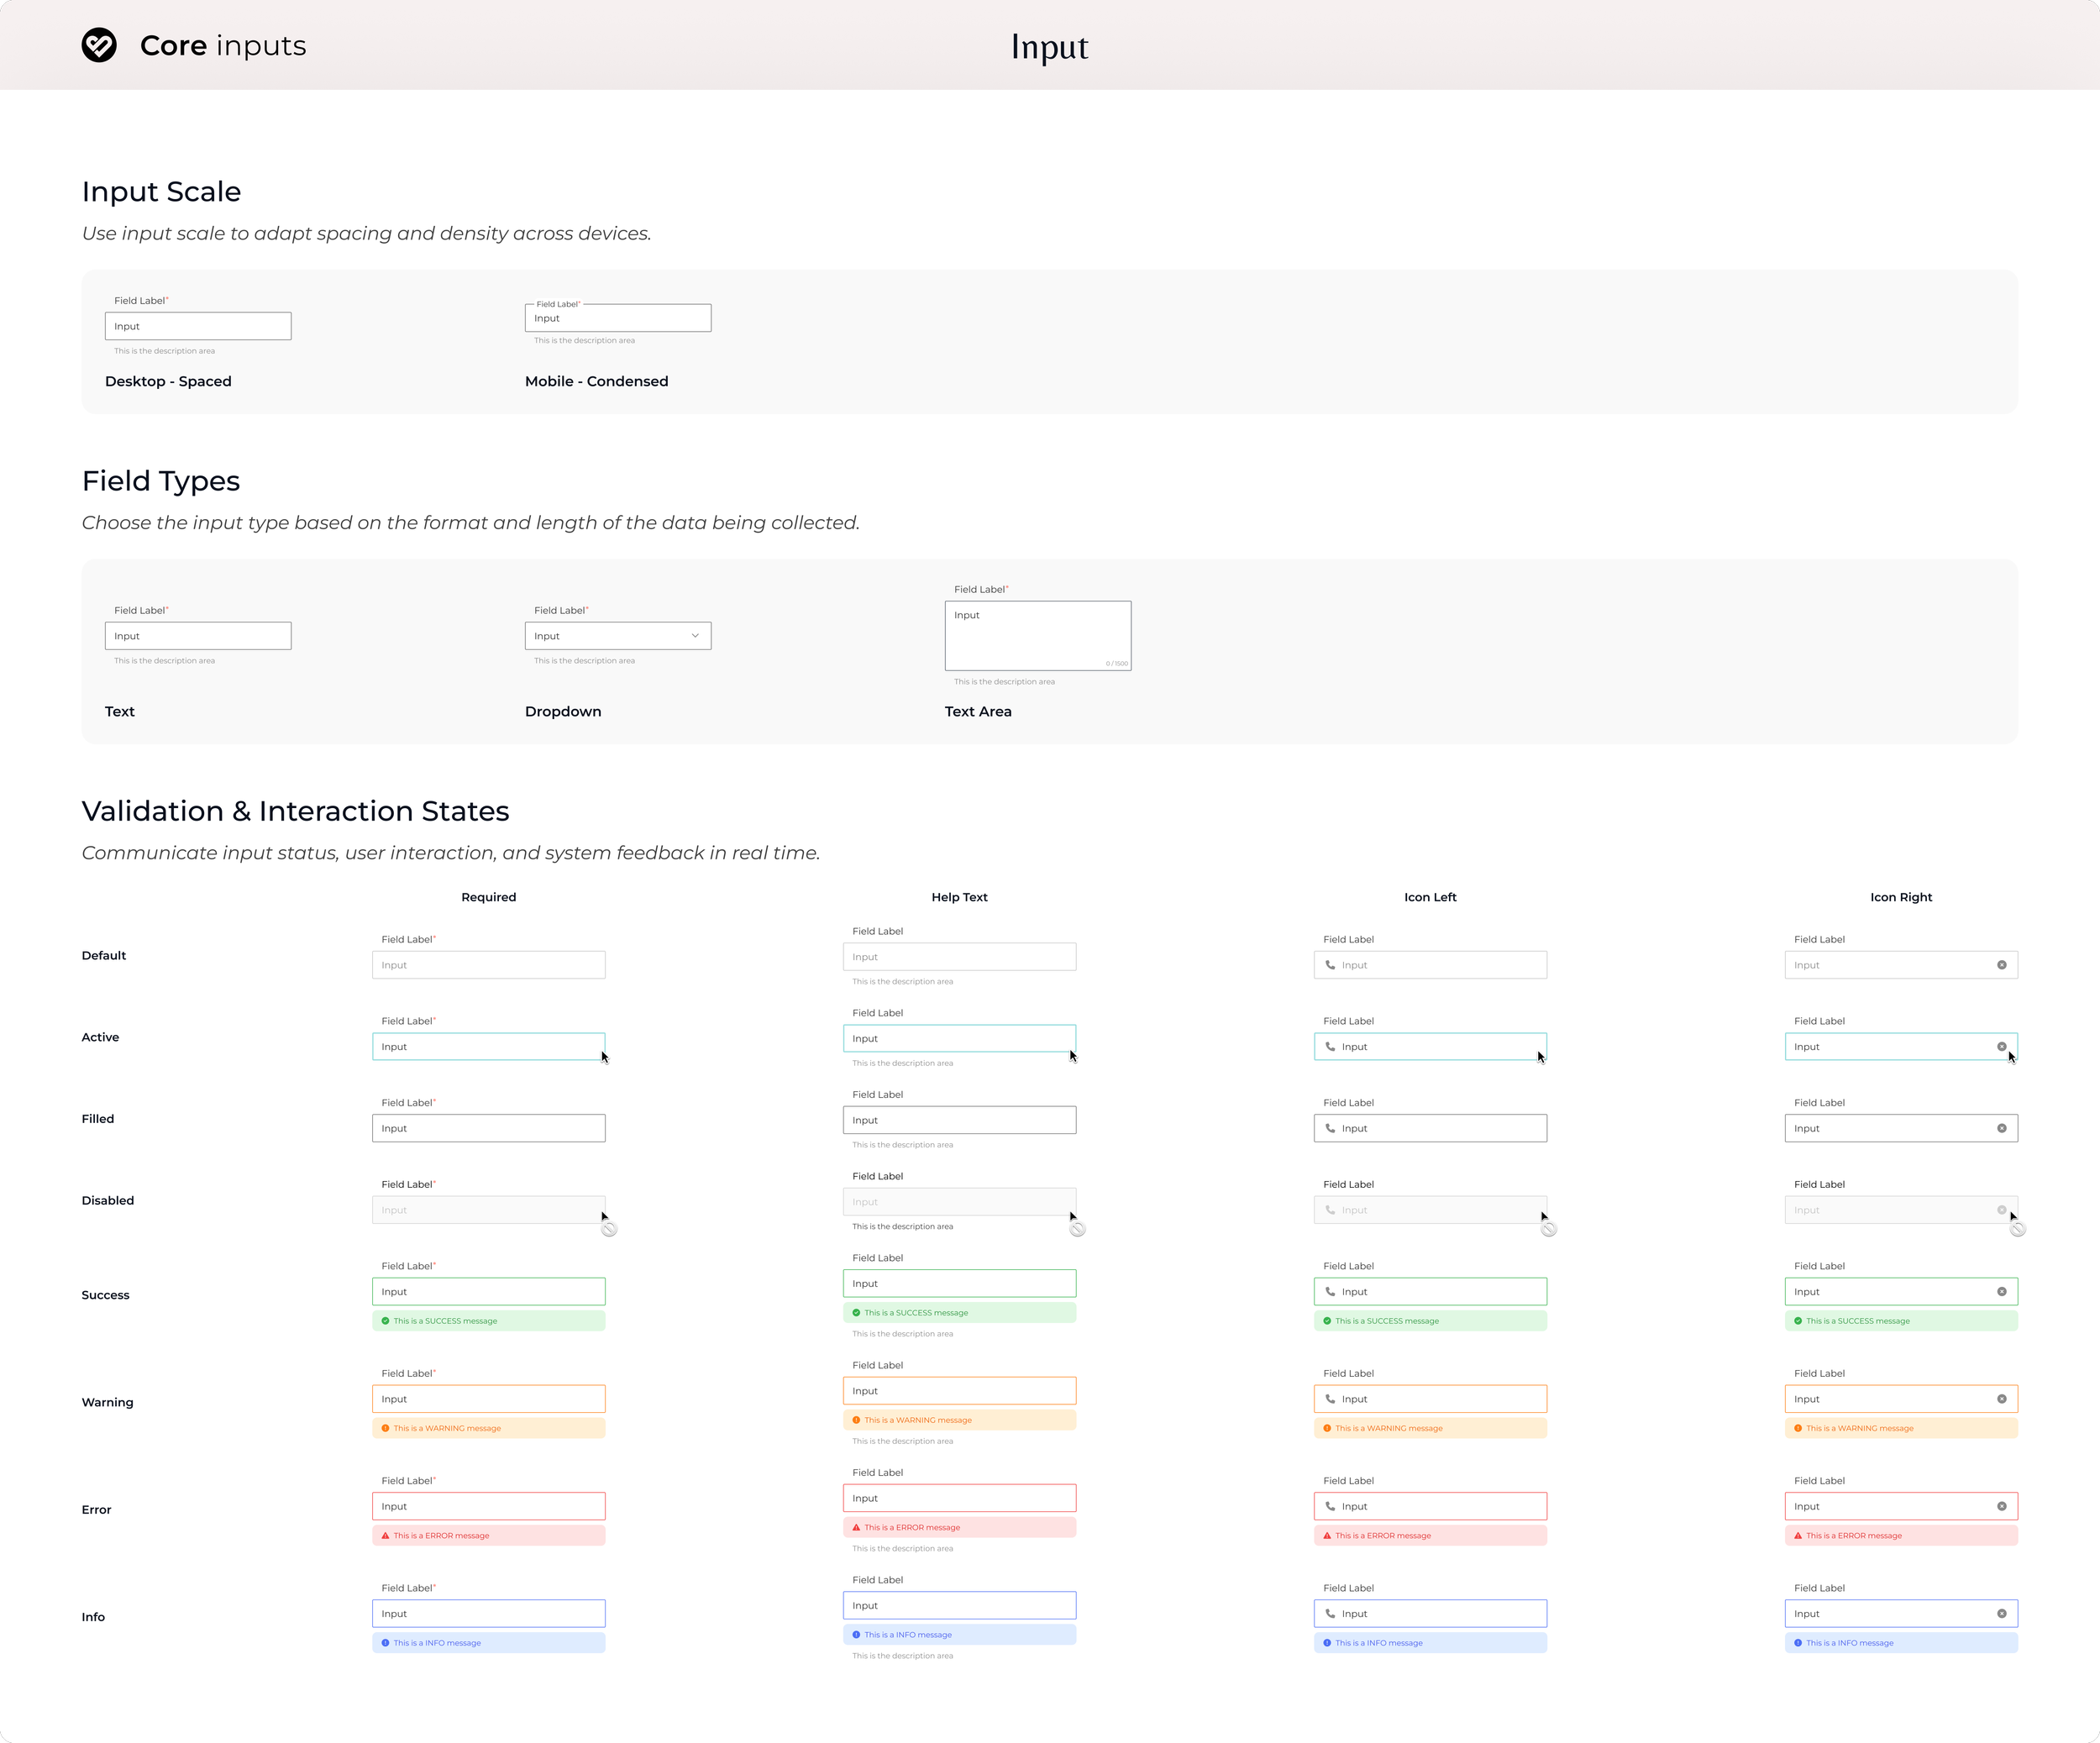
Task: Click the Help Text column Info input
Action: [959, 1605]
